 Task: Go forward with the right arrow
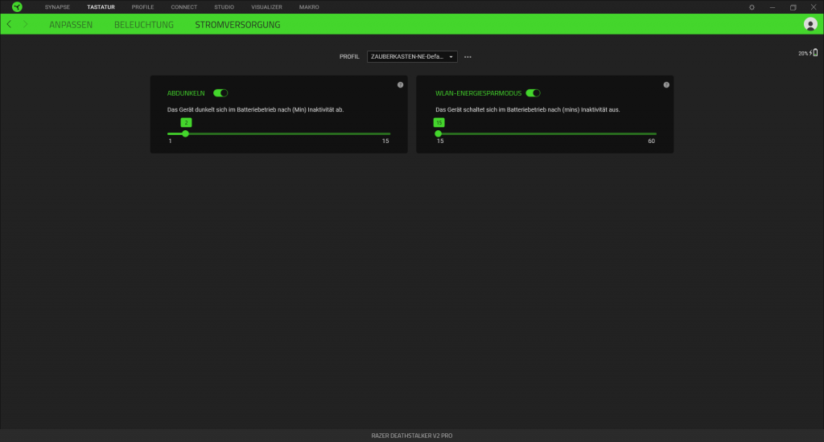coord(25,24)
